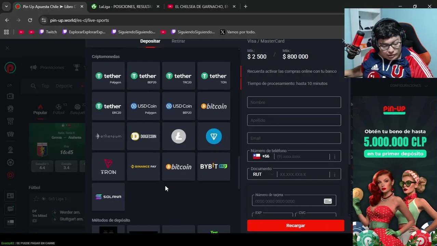
Task: Open first red YouTube bookmark icon
Action: pos(21,32)
